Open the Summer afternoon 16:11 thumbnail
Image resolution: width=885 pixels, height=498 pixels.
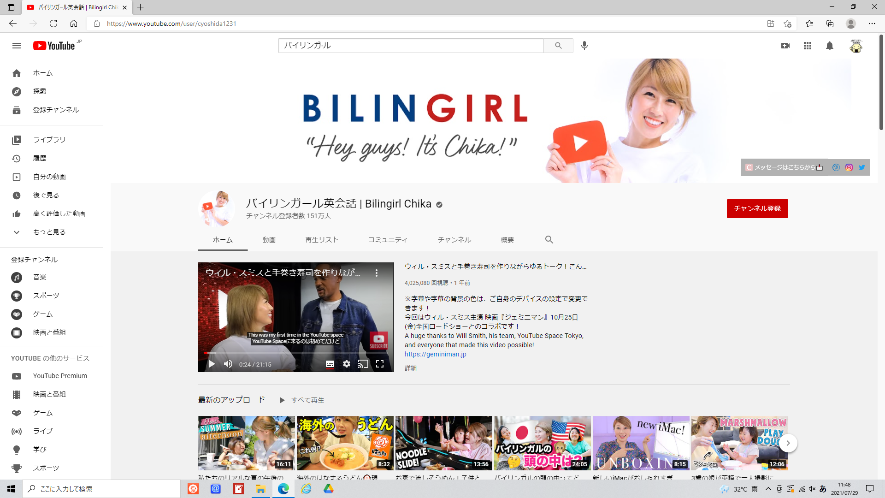coord(247,443)
